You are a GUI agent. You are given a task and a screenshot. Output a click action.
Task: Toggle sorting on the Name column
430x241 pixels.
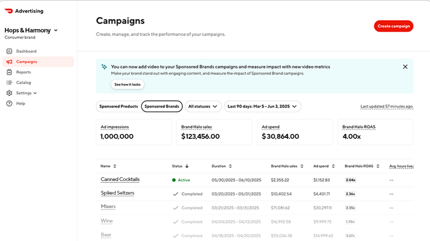pyautogui.click(x=115, y=166)
